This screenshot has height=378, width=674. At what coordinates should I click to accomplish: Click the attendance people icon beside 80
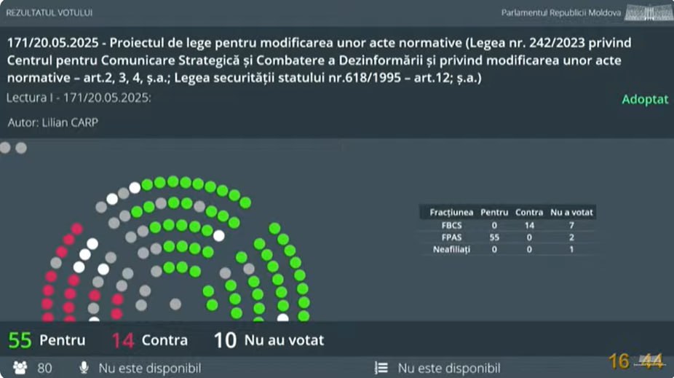20,368
